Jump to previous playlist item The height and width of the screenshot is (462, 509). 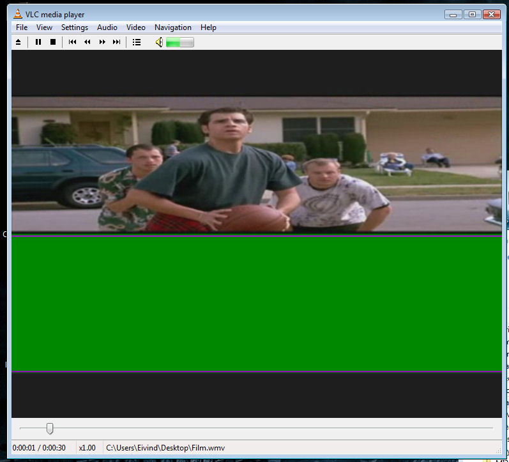click(x=72, y=42)
